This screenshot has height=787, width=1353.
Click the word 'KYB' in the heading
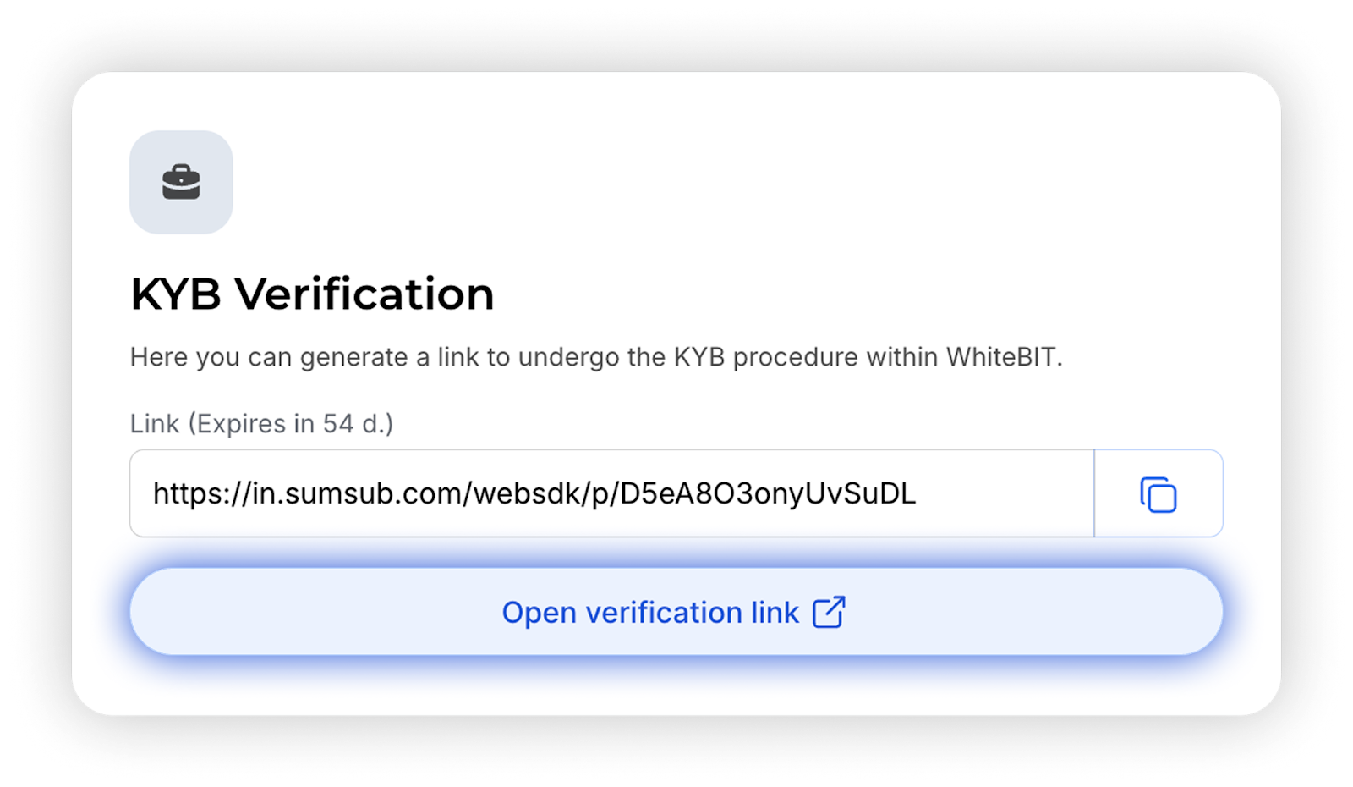[176, 294]
